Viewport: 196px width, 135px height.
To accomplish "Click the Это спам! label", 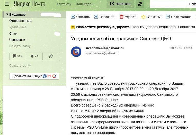I will point(154,17).
